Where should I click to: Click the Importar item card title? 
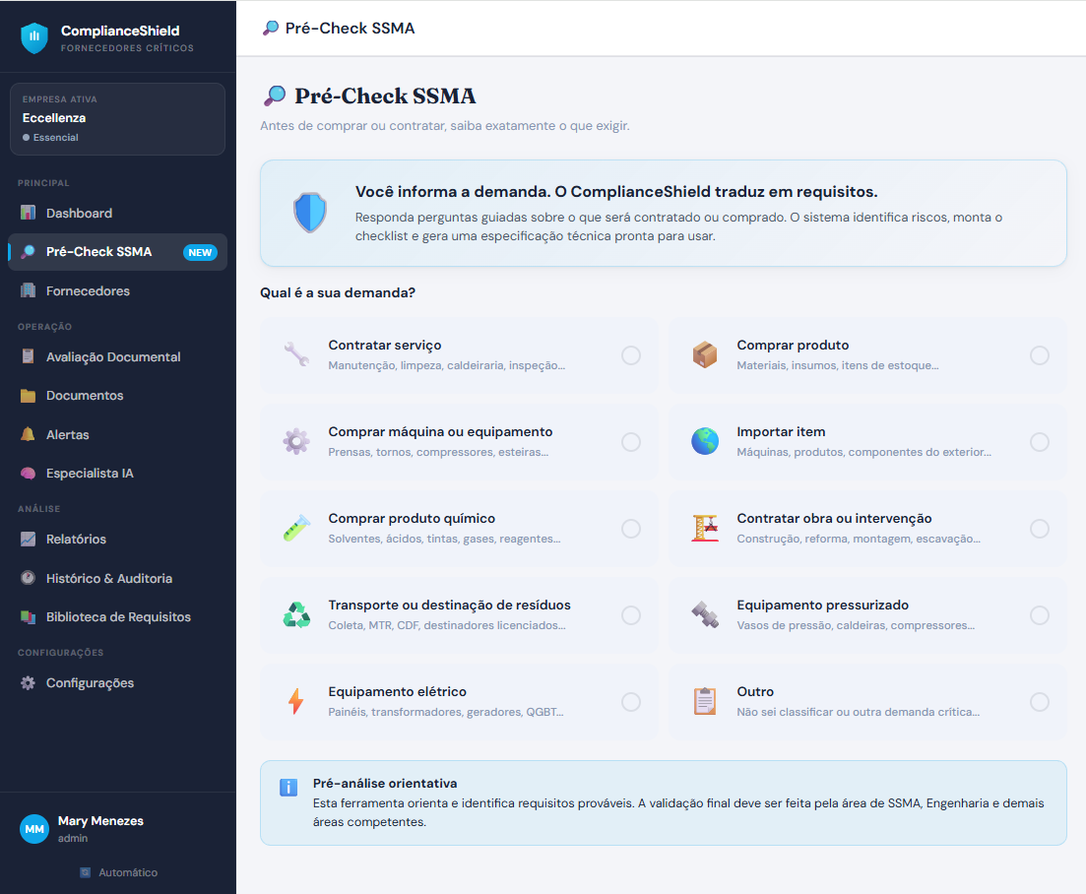coord(781,431)
